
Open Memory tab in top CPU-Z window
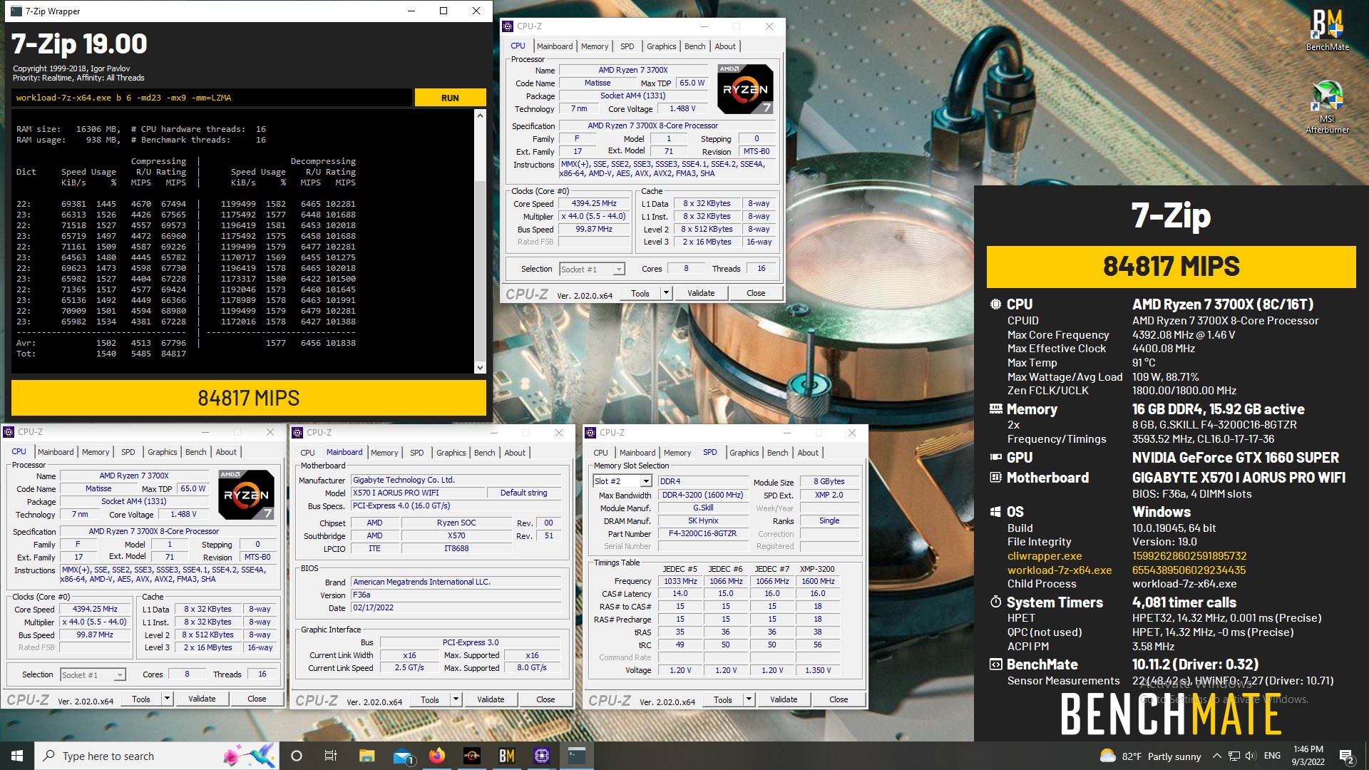click(595, 46)
